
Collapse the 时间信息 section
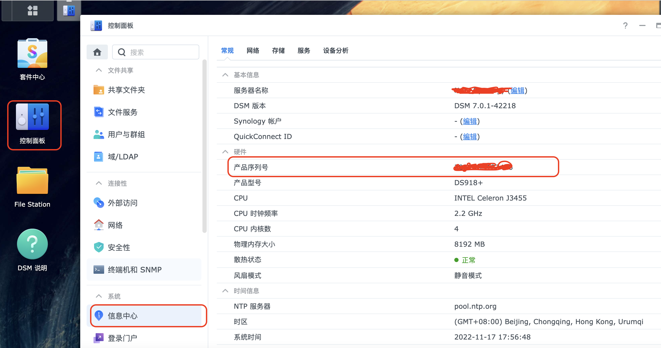click(x=225, y=291)
